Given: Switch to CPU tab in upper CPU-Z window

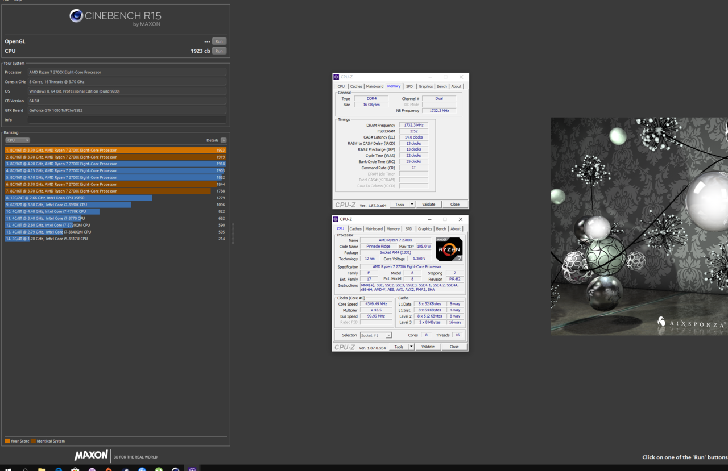Looking at the screenshot, I should (341, 87).
